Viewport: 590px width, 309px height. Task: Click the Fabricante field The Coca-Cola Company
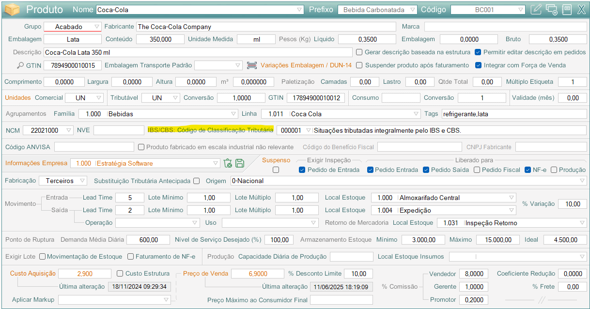point(265,27)
